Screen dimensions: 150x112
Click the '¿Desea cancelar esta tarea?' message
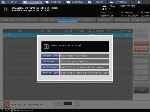click(x=66, y=45)
